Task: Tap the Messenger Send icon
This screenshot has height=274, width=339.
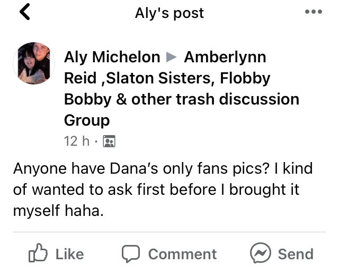Action: click(260, 253)
